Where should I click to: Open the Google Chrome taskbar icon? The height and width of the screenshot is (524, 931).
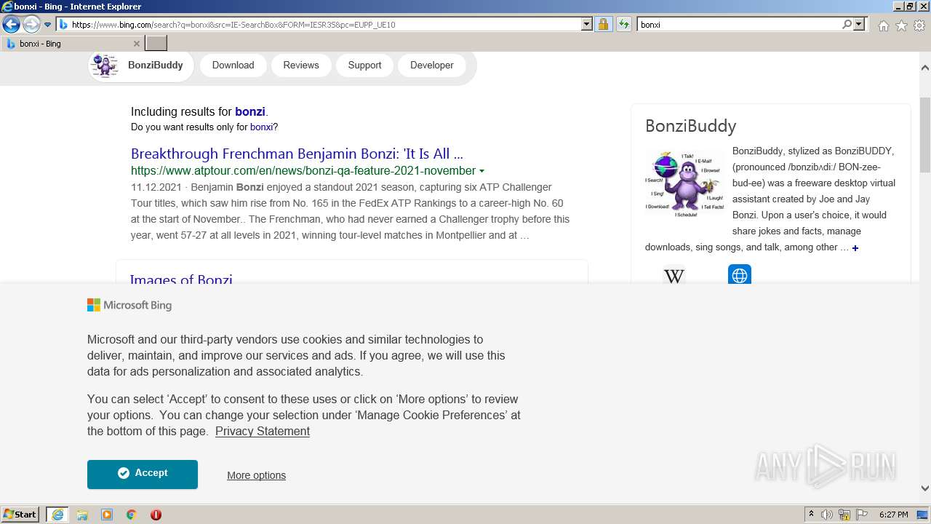pyautogui.click(x=132, y=515)
